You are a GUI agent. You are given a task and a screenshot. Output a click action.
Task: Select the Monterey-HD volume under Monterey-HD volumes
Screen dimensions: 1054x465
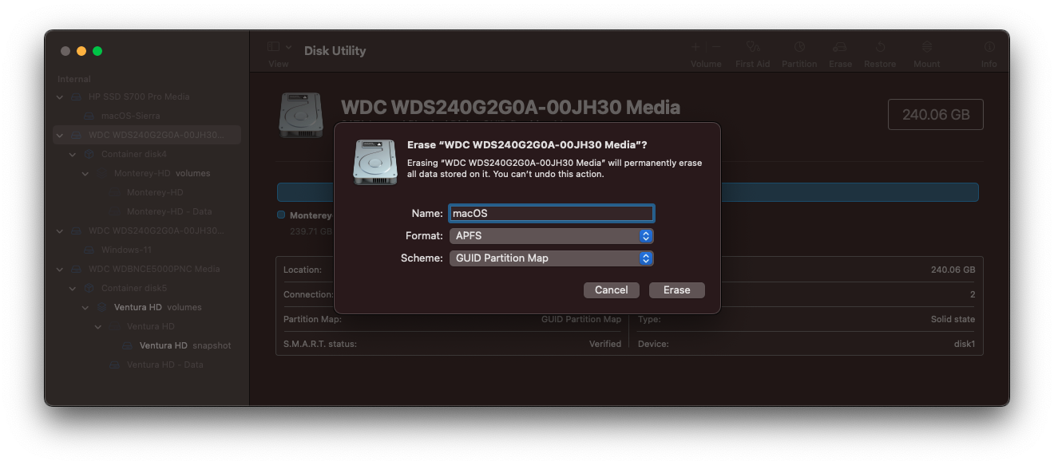tap(147, 192)
